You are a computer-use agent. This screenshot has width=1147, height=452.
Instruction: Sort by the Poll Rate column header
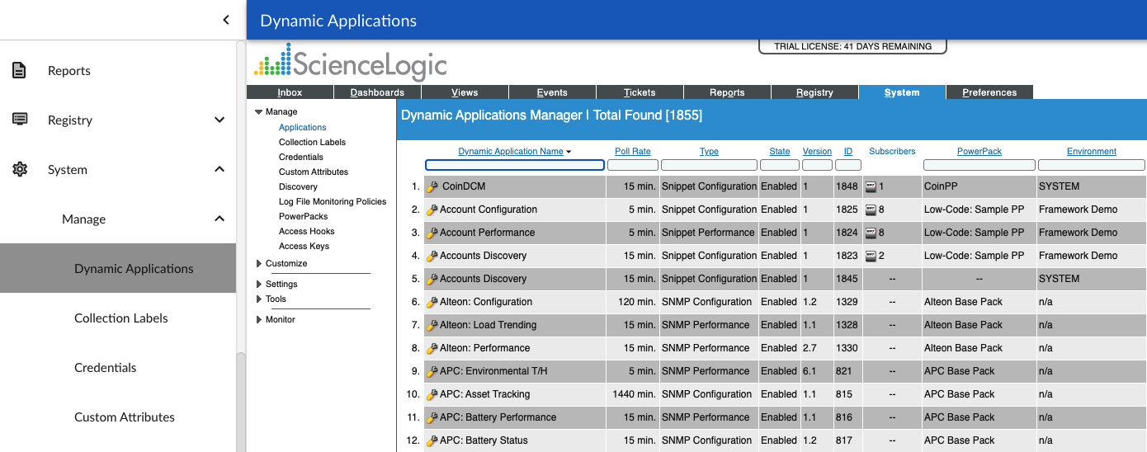pos(632,152)
